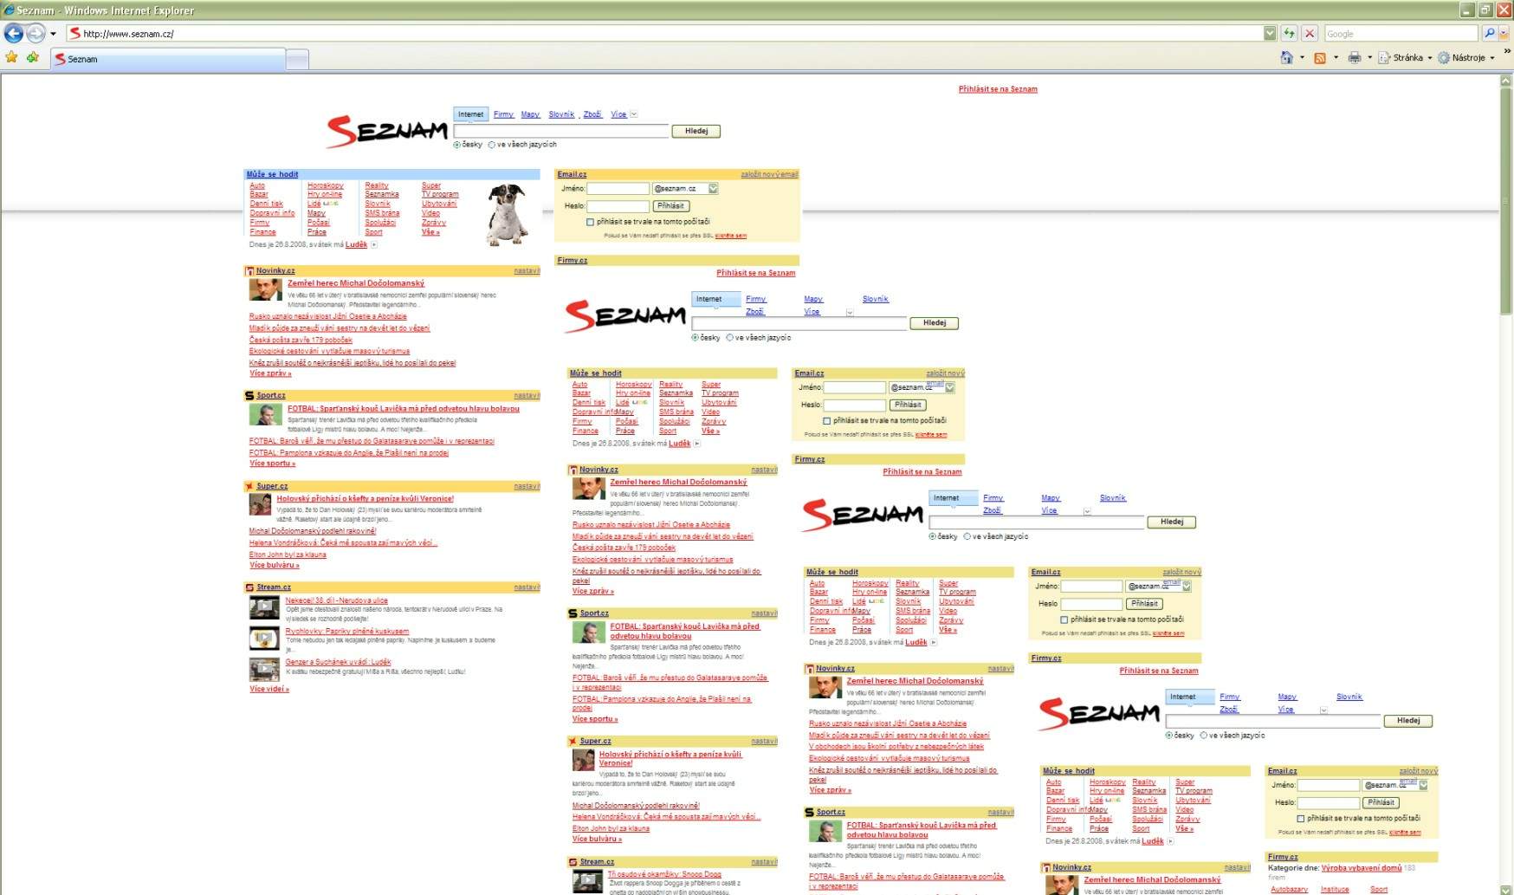The height and width of the screenshot is (895, 1514).
Task: Click the Home house icon in command bar
Action: tap(1286, 57)
